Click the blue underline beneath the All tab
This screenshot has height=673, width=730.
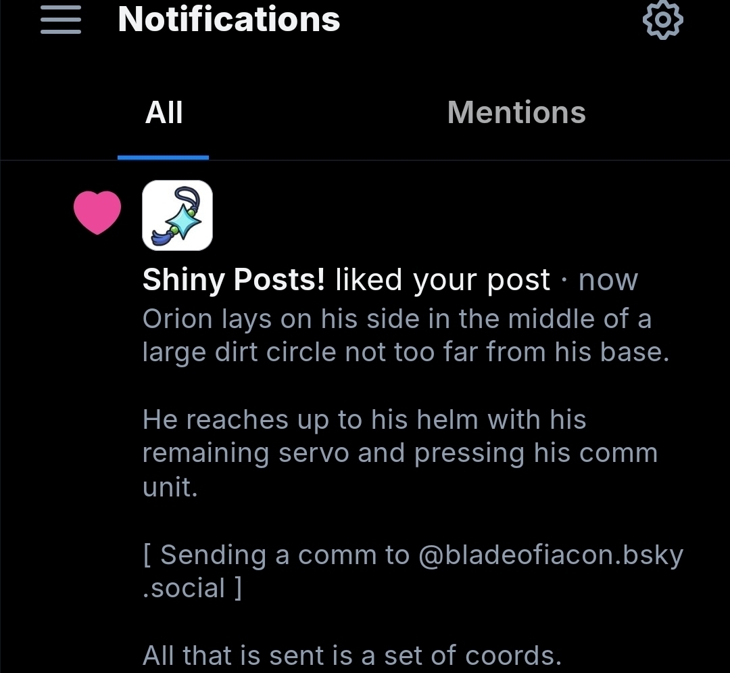163,157
